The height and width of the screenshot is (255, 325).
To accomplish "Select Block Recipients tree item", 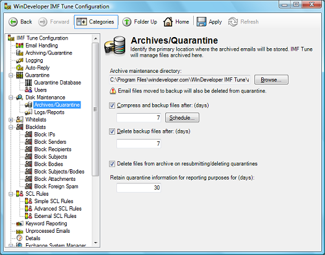I will (x=53, y=149).
